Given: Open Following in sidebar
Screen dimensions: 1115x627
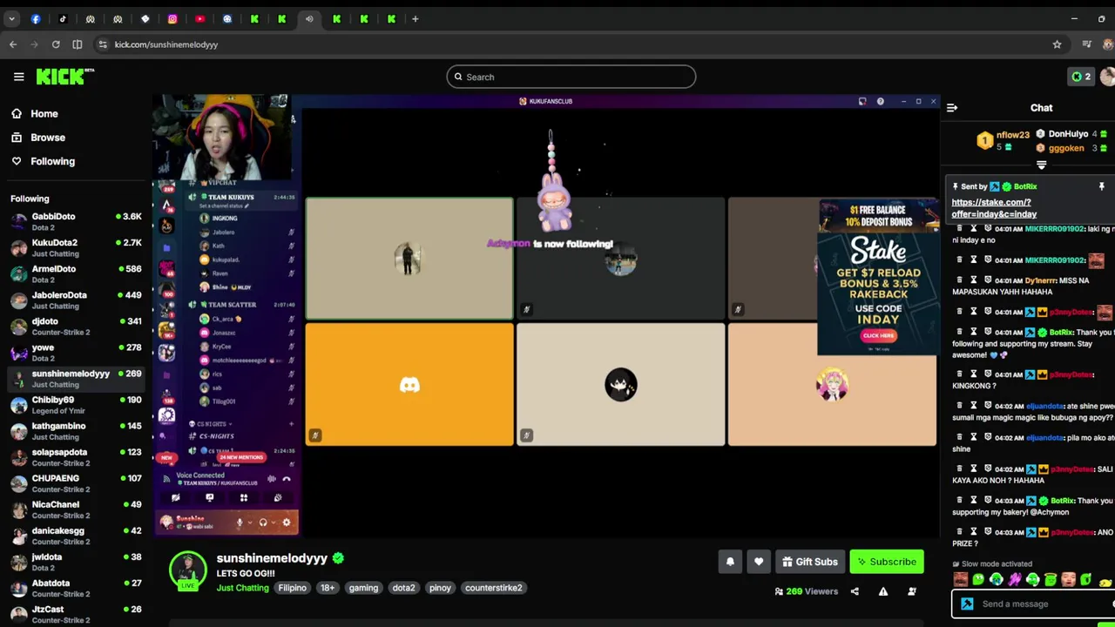Looking at the screenshot, I should pyautogui.click(x=52, y=161).
